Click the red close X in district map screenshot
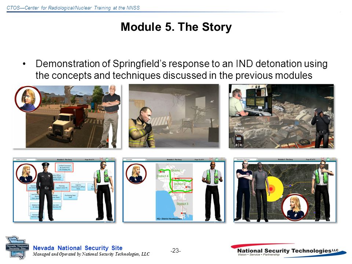 click(212, 159)
